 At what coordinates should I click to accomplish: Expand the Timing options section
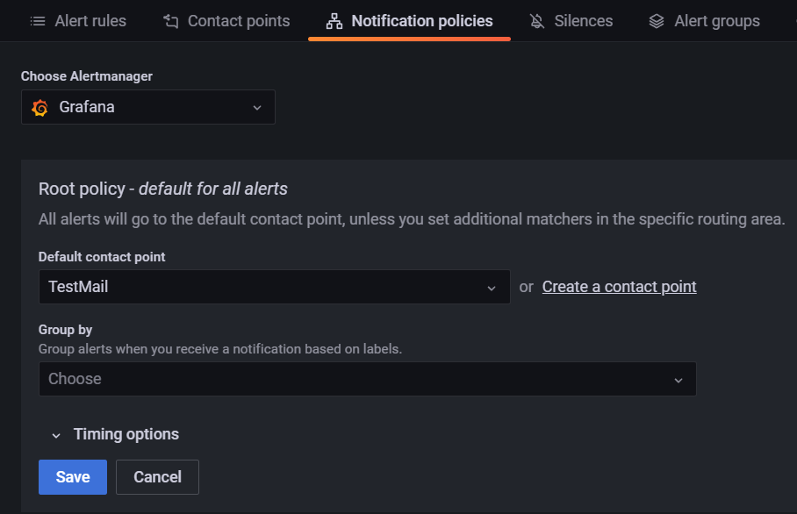pos(126,434)
